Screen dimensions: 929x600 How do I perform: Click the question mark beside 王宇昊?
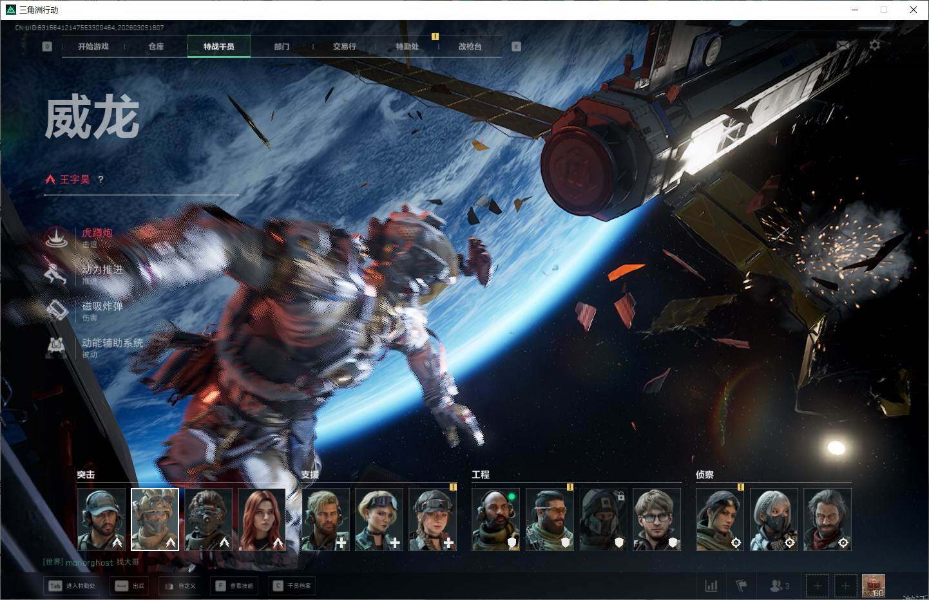[x=101, y=180]
